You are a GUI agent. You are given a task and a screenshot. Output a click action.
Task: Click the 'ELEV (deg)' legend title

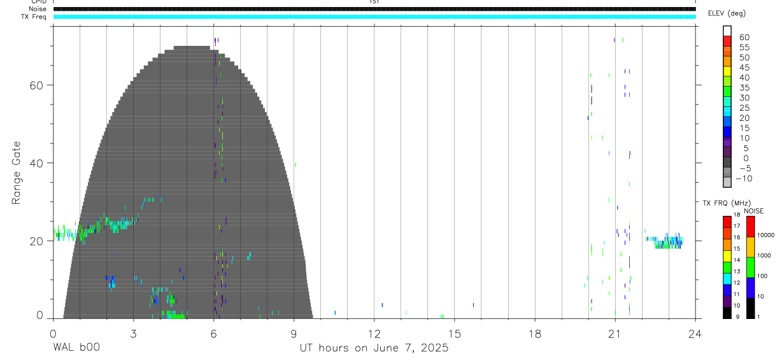pyautogui.click(x=727, y=13)
